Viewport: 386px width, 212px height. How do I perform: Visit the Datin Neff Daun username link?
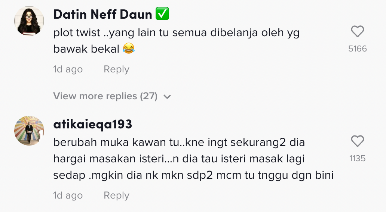pyautogui.click(x=103, y=15)
